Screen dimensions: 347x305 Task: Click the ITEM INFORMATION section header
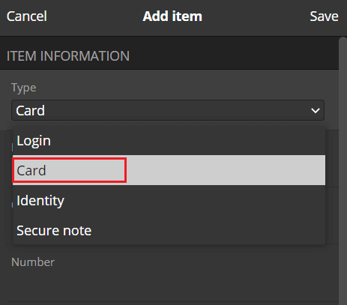tap(68, 55)
